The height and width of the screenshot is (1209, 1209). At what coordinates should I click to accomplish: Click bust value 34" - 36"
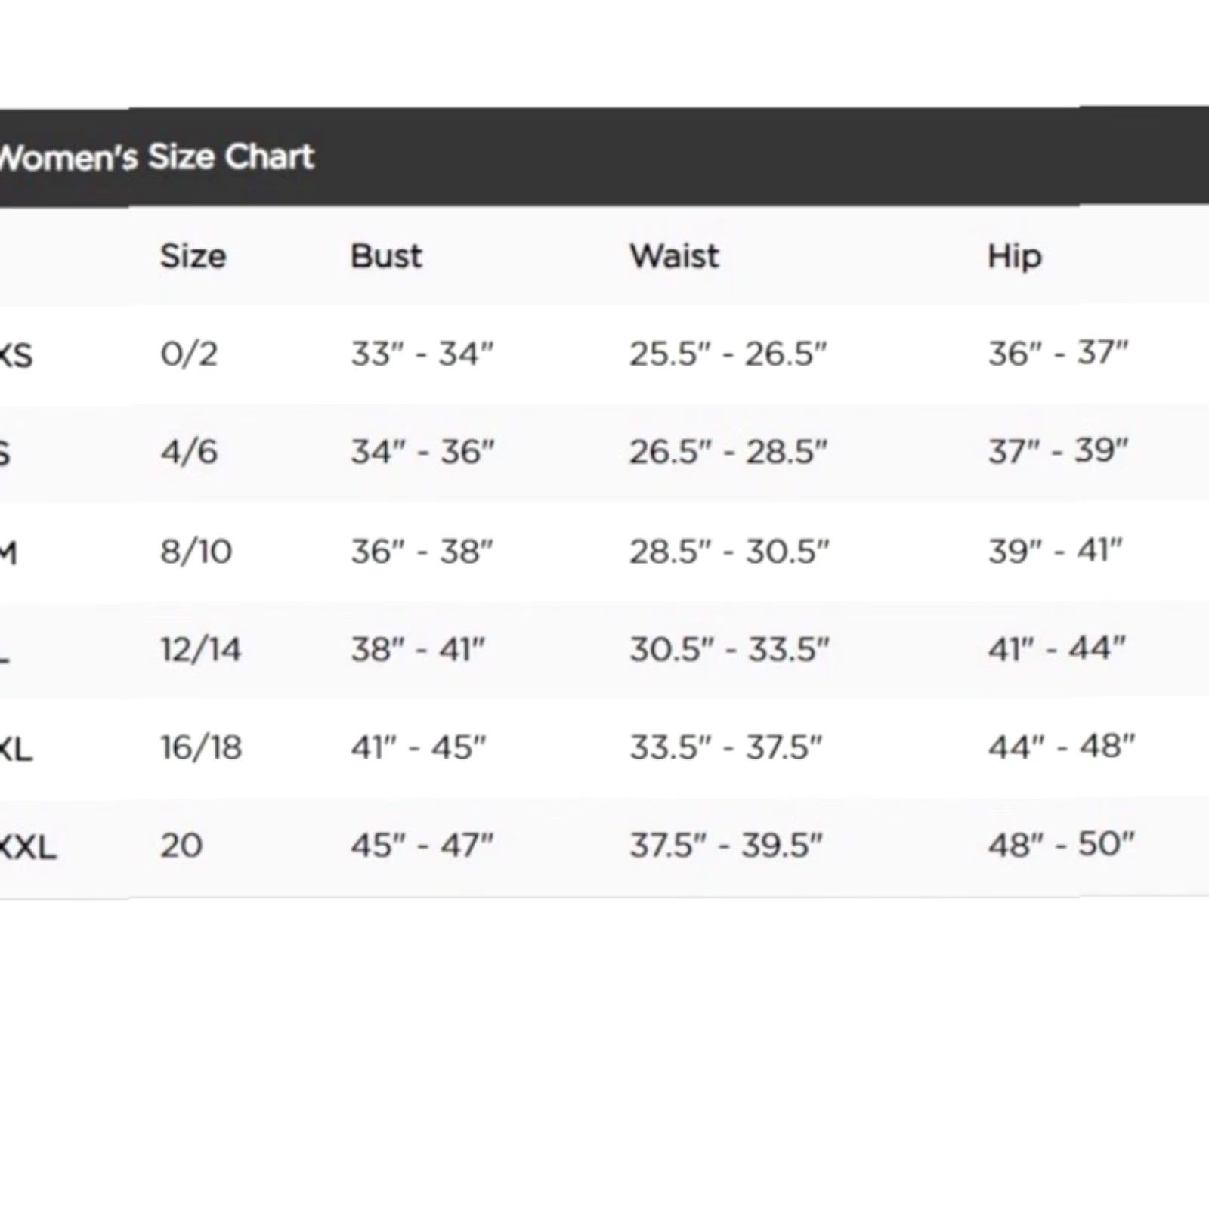pyautogui.click(x=422, y=452)
